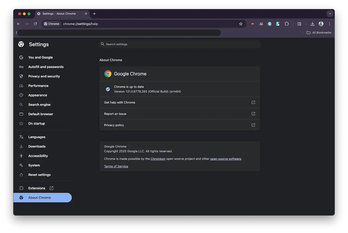
Task: Click the up-to-date checkmark icon
Action: pos(108,89)
